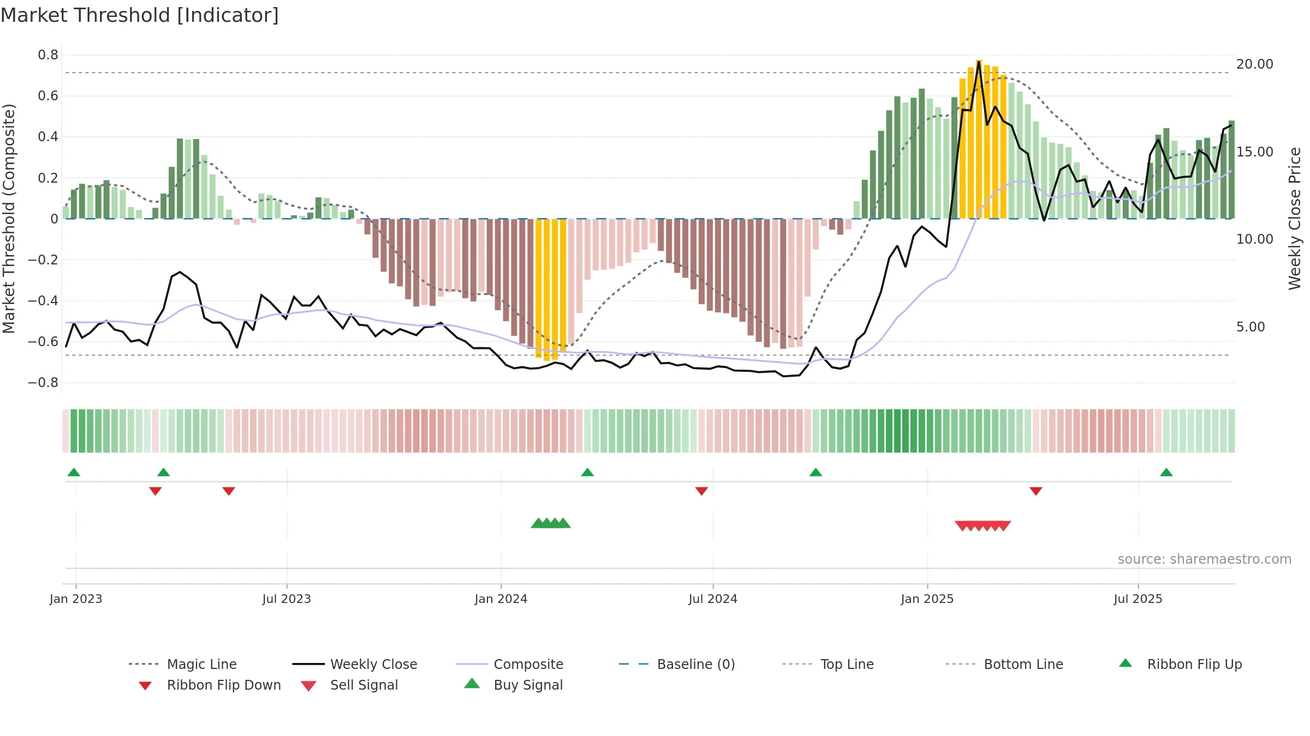The width and height of the screenshot is (1310, 736).
Task: Click the Market Threshold (Composite) axis title
Action: [9, 219]
